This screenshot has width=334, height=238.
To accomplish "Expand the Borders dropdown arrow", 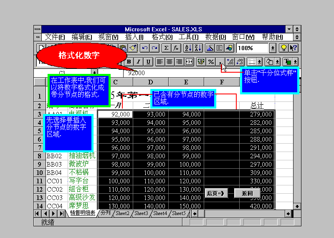I will coord(260,62).
